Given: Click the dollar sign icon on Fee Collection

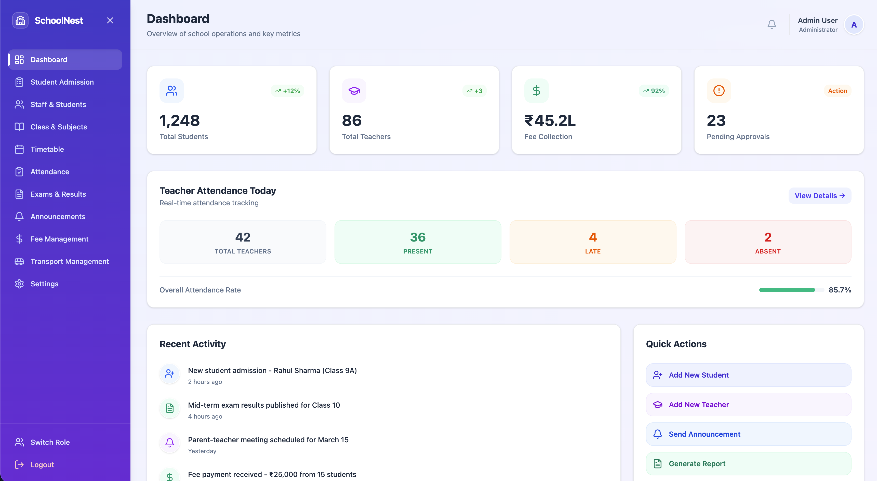Looking at the screenshot, I should click(x=536, y=90).
